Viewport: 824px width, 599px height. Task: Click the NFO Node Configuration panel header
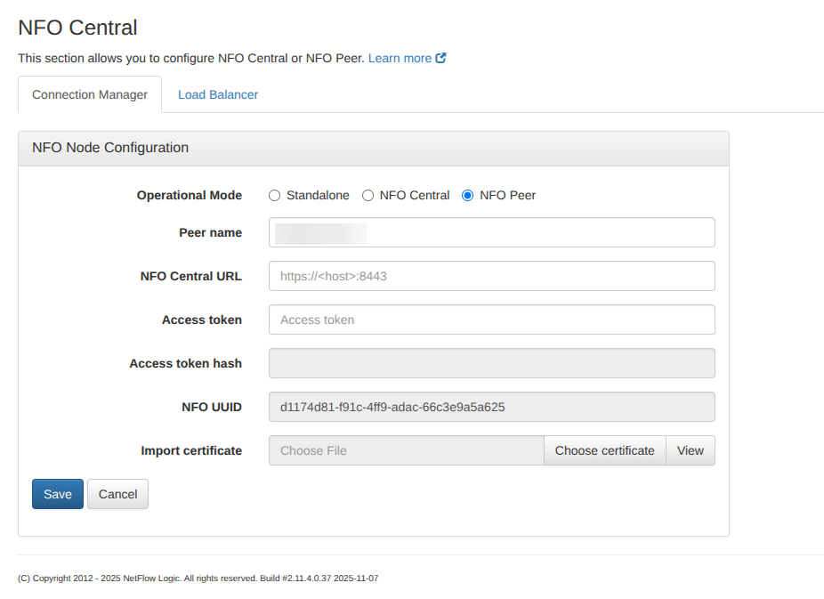click(x=110, y=148)
